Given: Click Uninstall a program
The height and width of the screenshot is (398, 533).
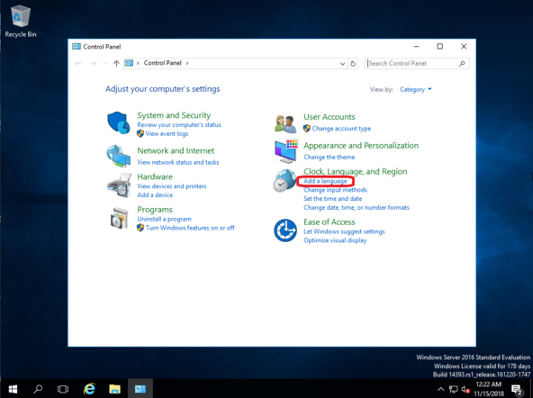Looking at the screenshot, I should tap(164, 219).
